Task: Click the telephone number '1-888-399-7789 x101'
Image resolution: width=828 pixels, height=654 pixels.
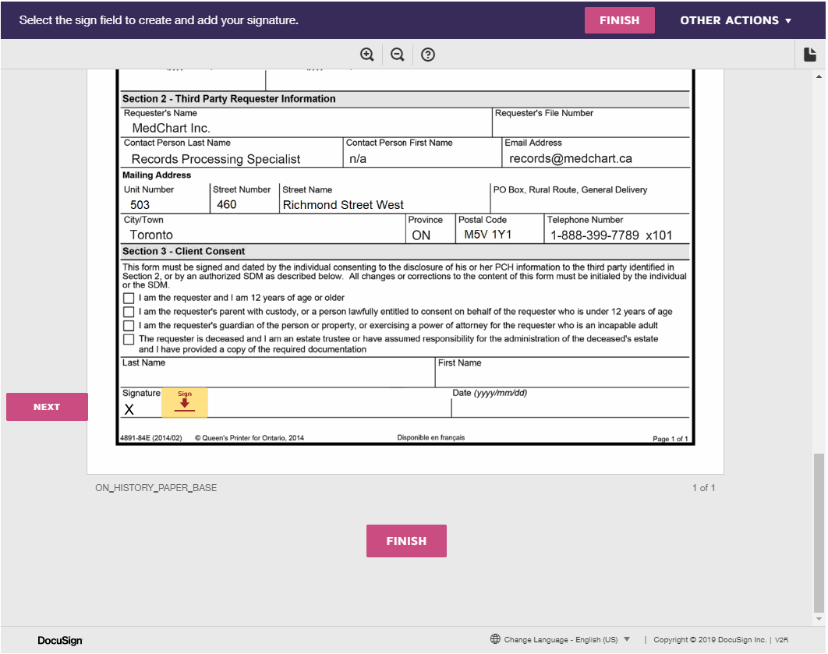Action: [x=611, y=235]
